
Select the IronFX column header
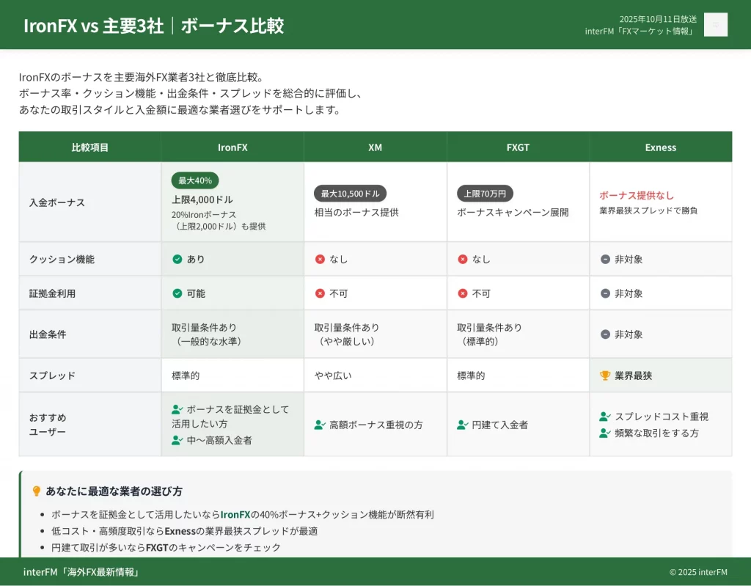pyautogui.click(x=232, y=147)
